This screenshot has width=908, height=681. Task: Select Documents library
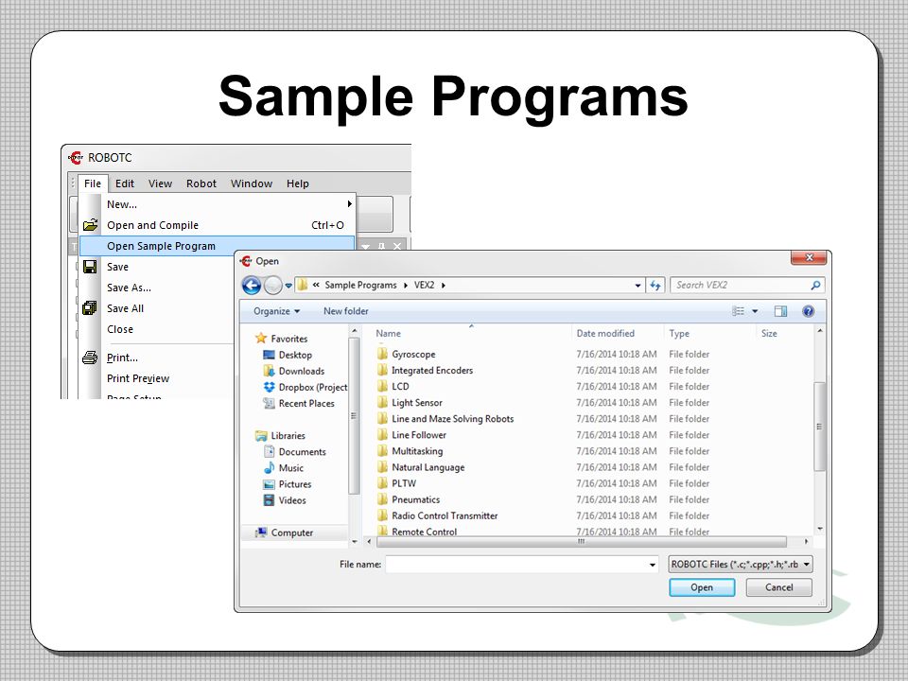pyautogui.click(x=295, y=452)
